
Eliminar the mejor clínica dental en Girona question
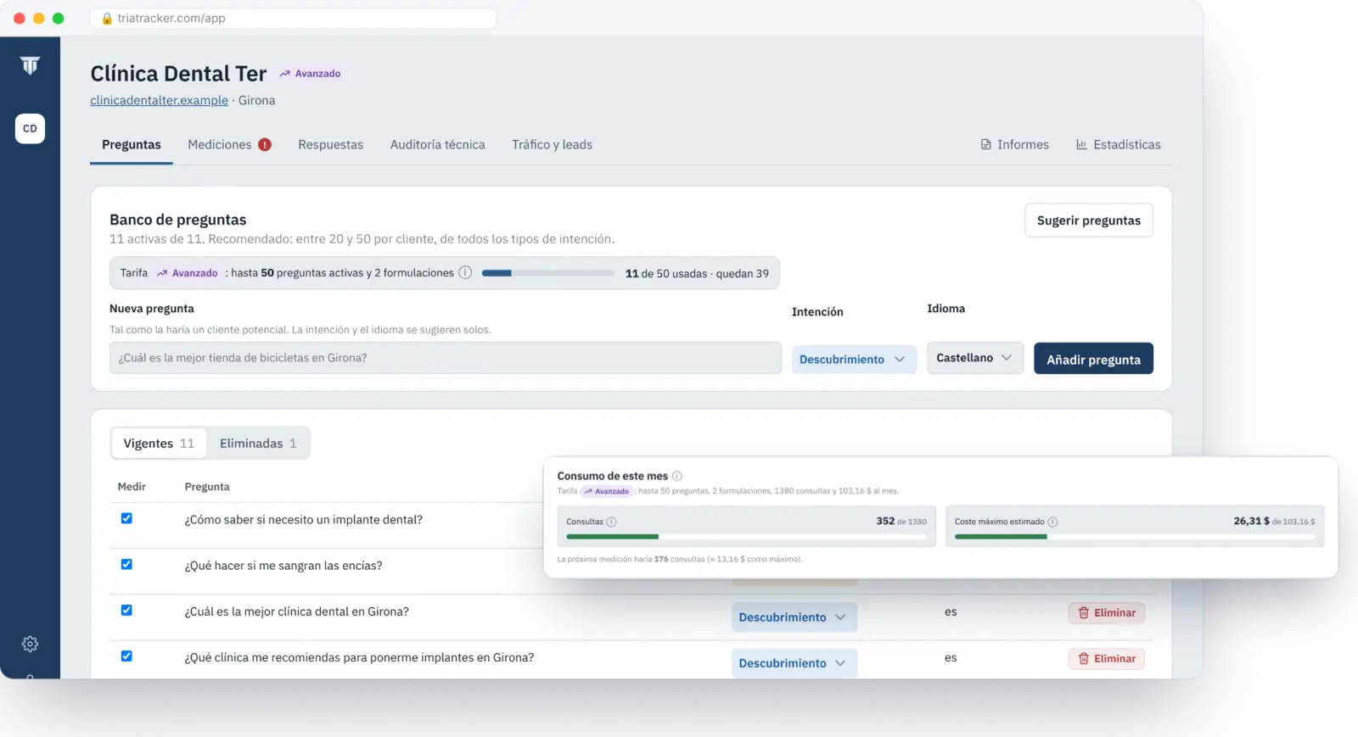pyautogui.click(x=1107, y=612)
